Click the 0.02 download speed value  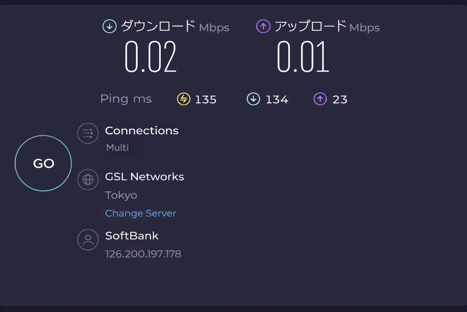click(150, 57)
